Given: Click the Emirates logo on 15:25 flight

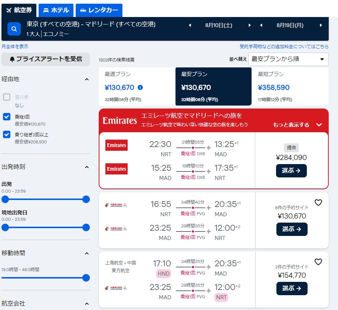Looking at the screenshot, I should (117, 169).
